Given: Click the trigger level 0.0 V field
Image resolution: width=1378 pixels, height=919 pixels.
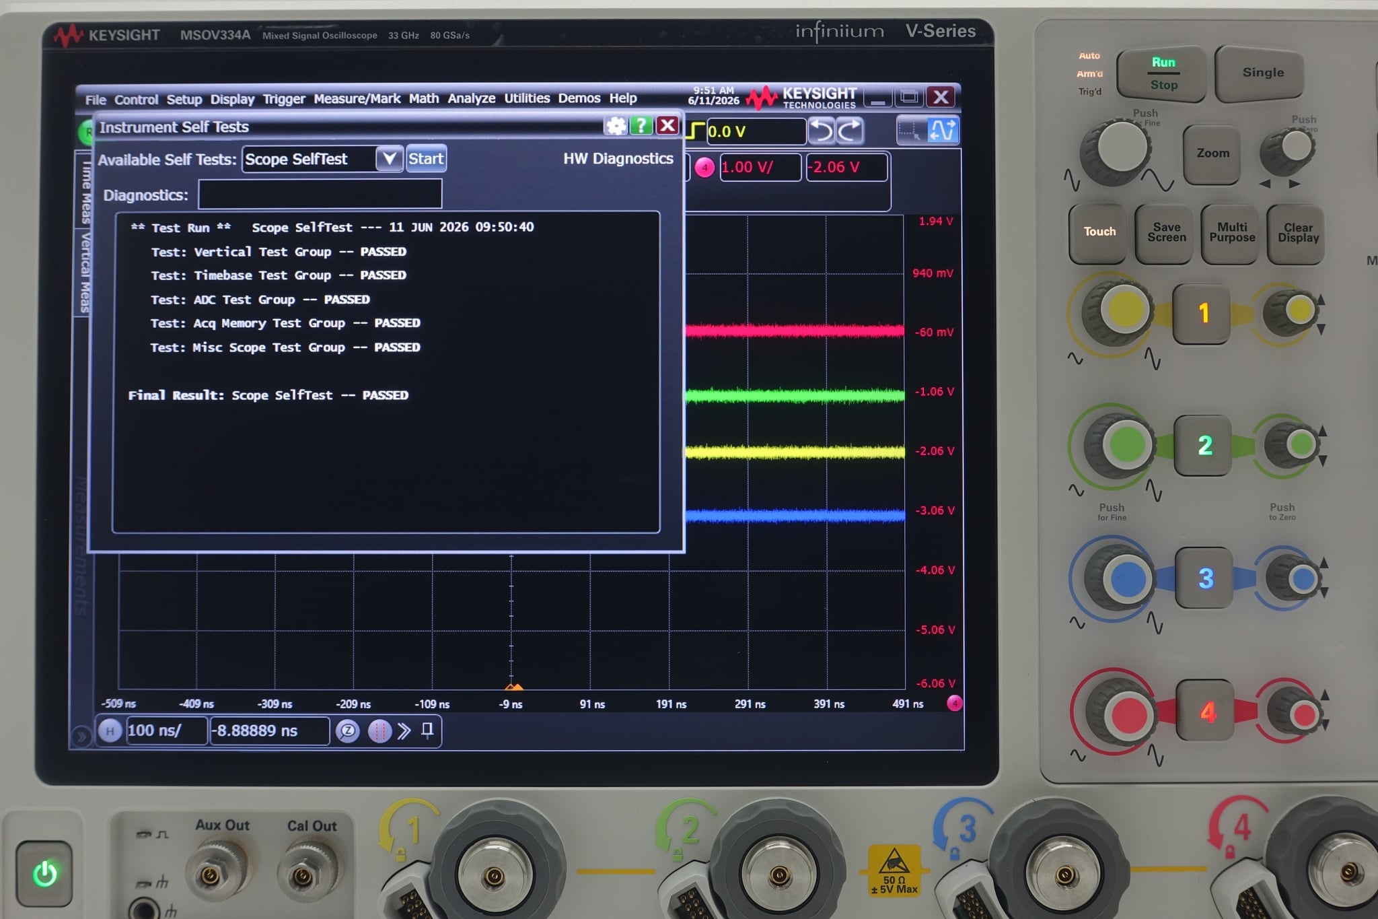Looking at the screenshot, I should pos(755,131).
